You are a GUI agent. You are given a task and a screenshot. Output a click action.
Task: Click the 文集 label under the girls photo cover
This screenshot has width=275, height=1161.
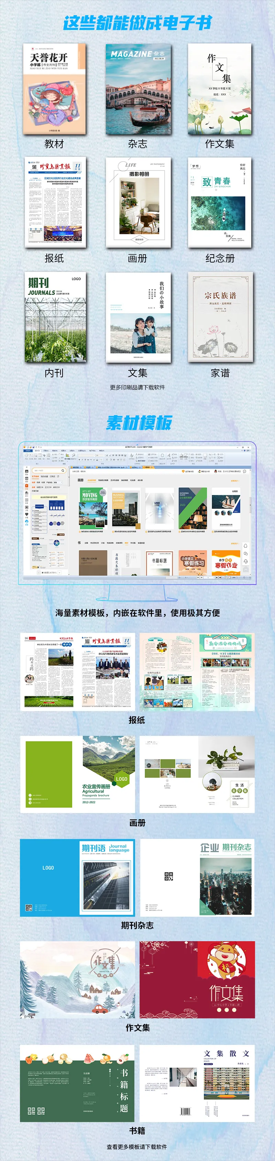click(137, 373)
